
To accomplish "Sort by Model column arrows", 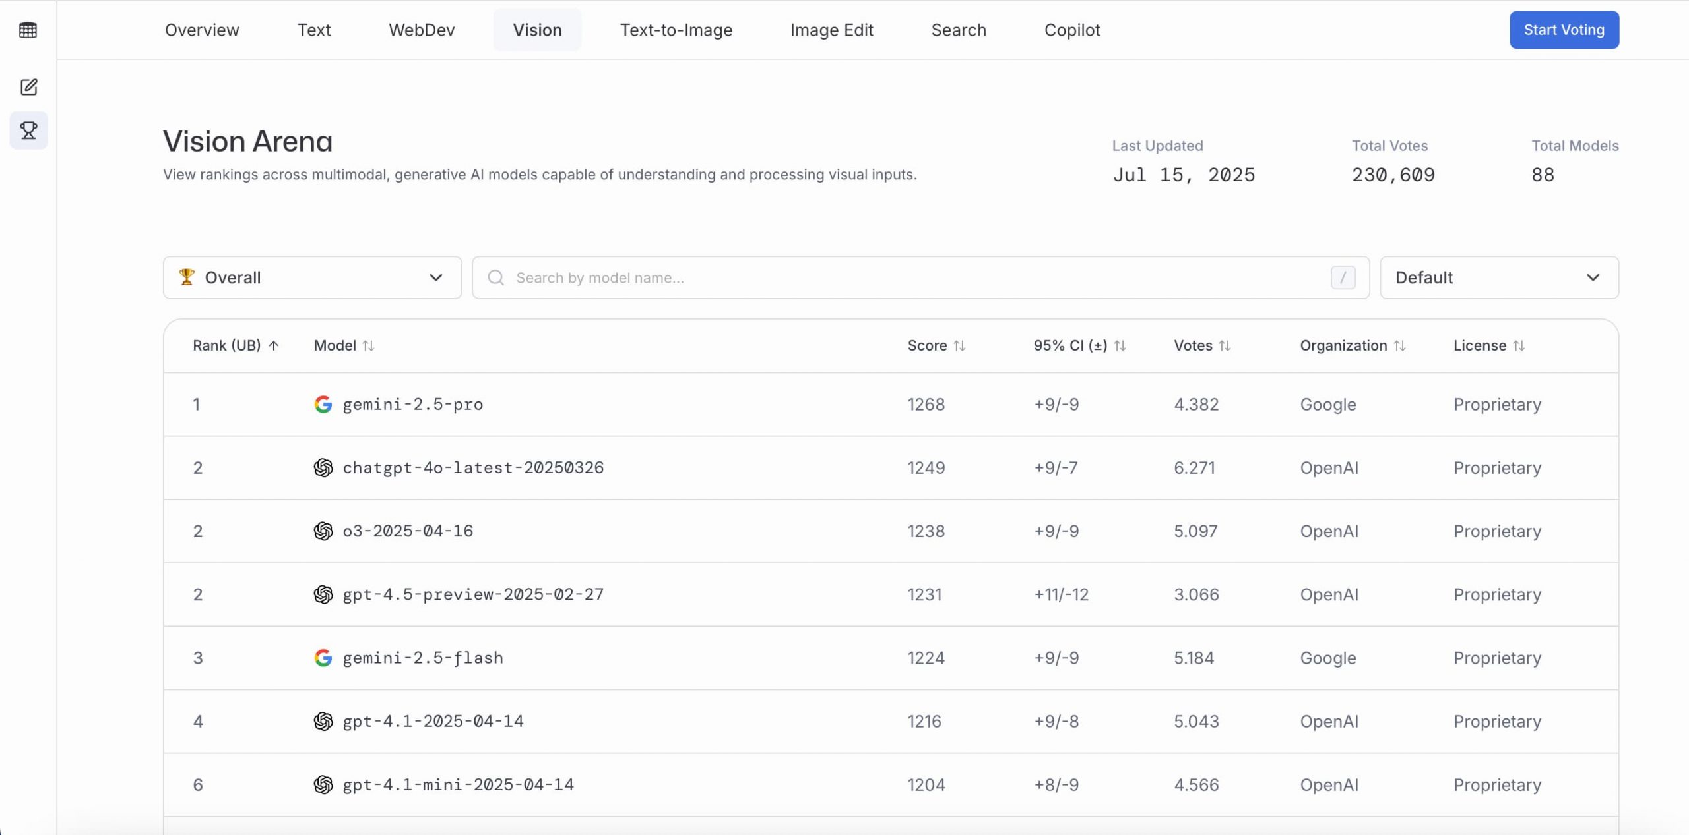I will point(368,345).
